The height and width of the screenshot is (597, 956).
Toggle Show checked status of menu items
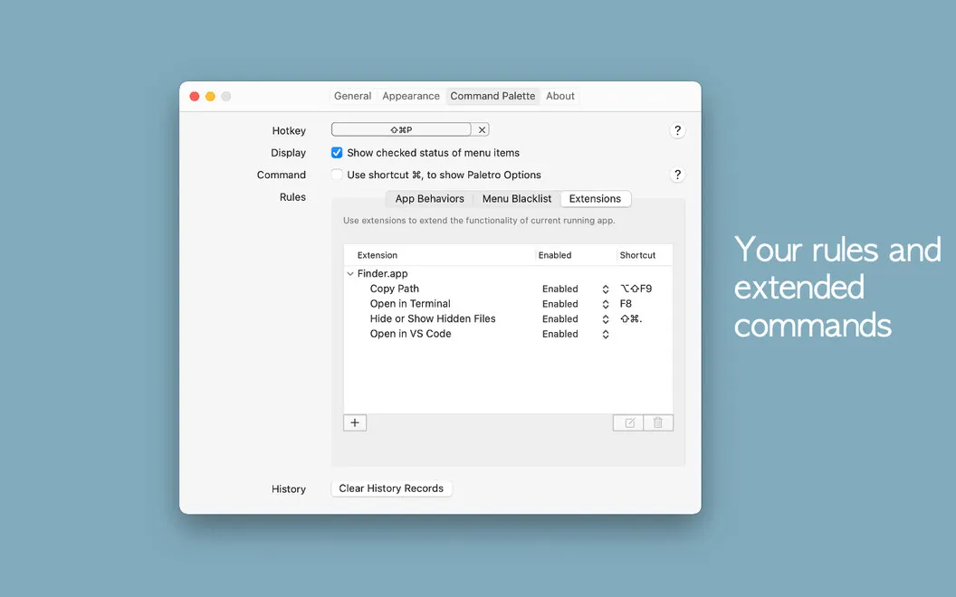coord(337,153)
